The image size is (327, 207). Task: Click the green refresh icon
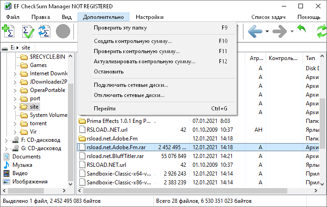pos(321,31)
